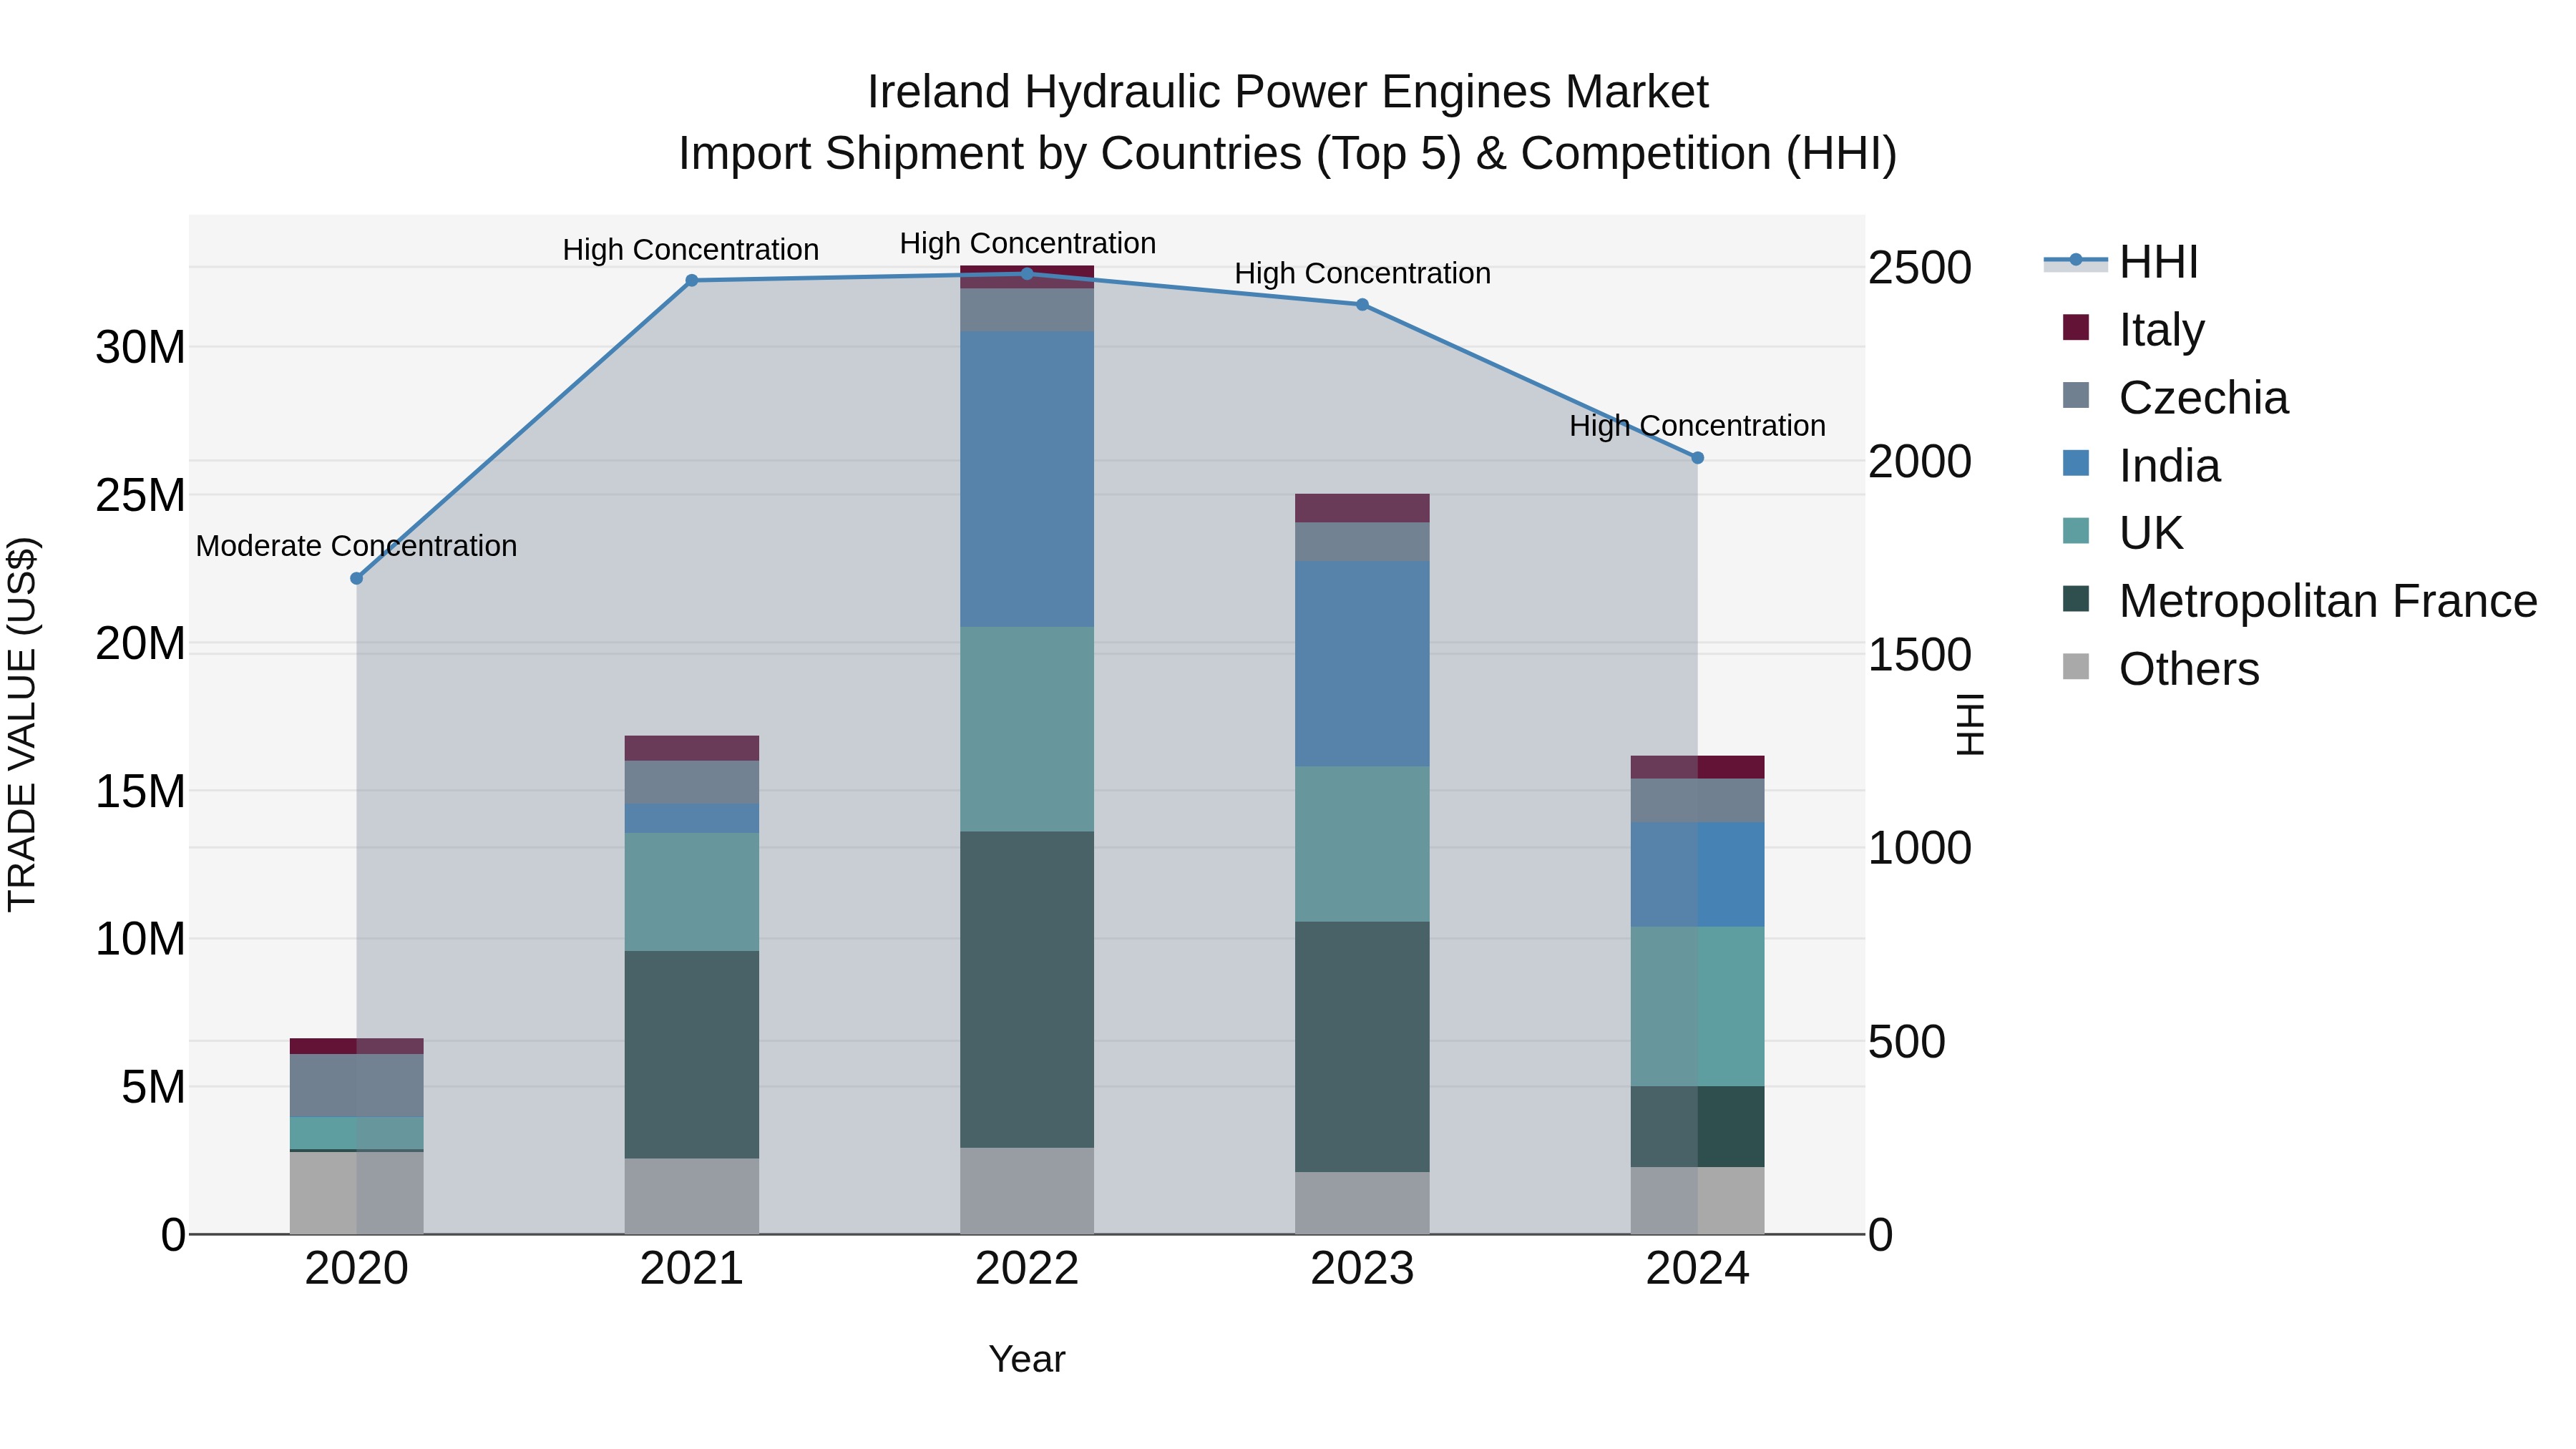Click the 2022 UK bar segment
The height and width of the screenshot is (1449, 2576).
pyautogui.click(x=1027, y=729)
